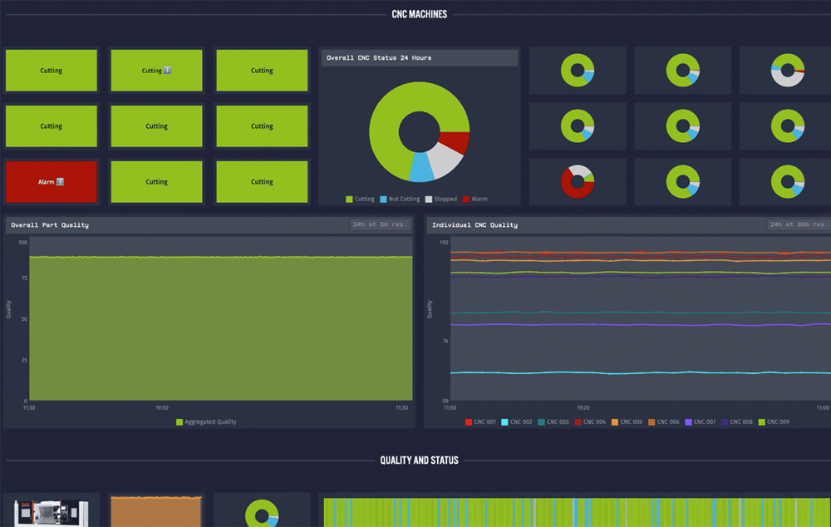Click the red Alarm machine tile
Screen dimensions: 831x527
click(51, 181)
